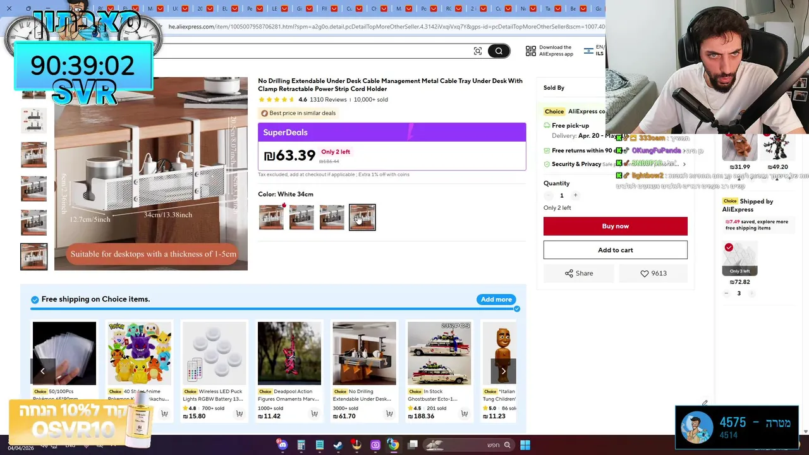Screen dimensions: 809x455
Task: Show previous items with the carousel left arrow
Action: coord(43,371)
